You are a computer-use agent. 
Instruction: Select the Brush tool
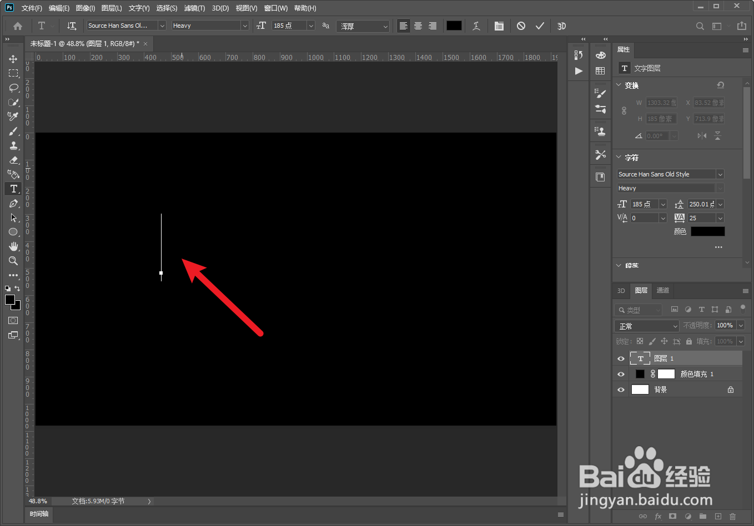pyautogui.click(x=13, y=131)
